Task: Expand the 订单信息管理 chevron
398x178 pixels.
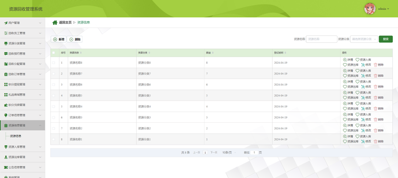Action: 40,115
